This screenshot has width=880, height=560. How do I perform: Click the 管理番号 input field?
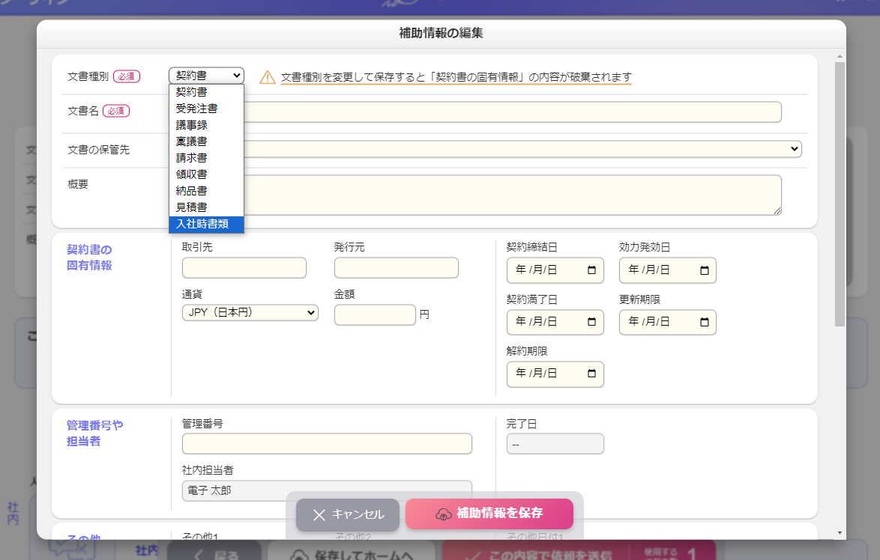[327, 443]
